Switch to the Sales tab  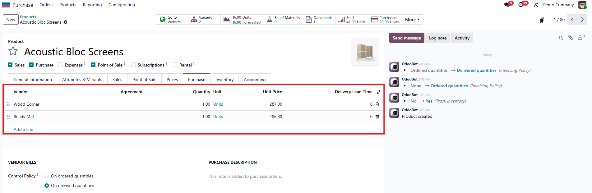(117, 80)
